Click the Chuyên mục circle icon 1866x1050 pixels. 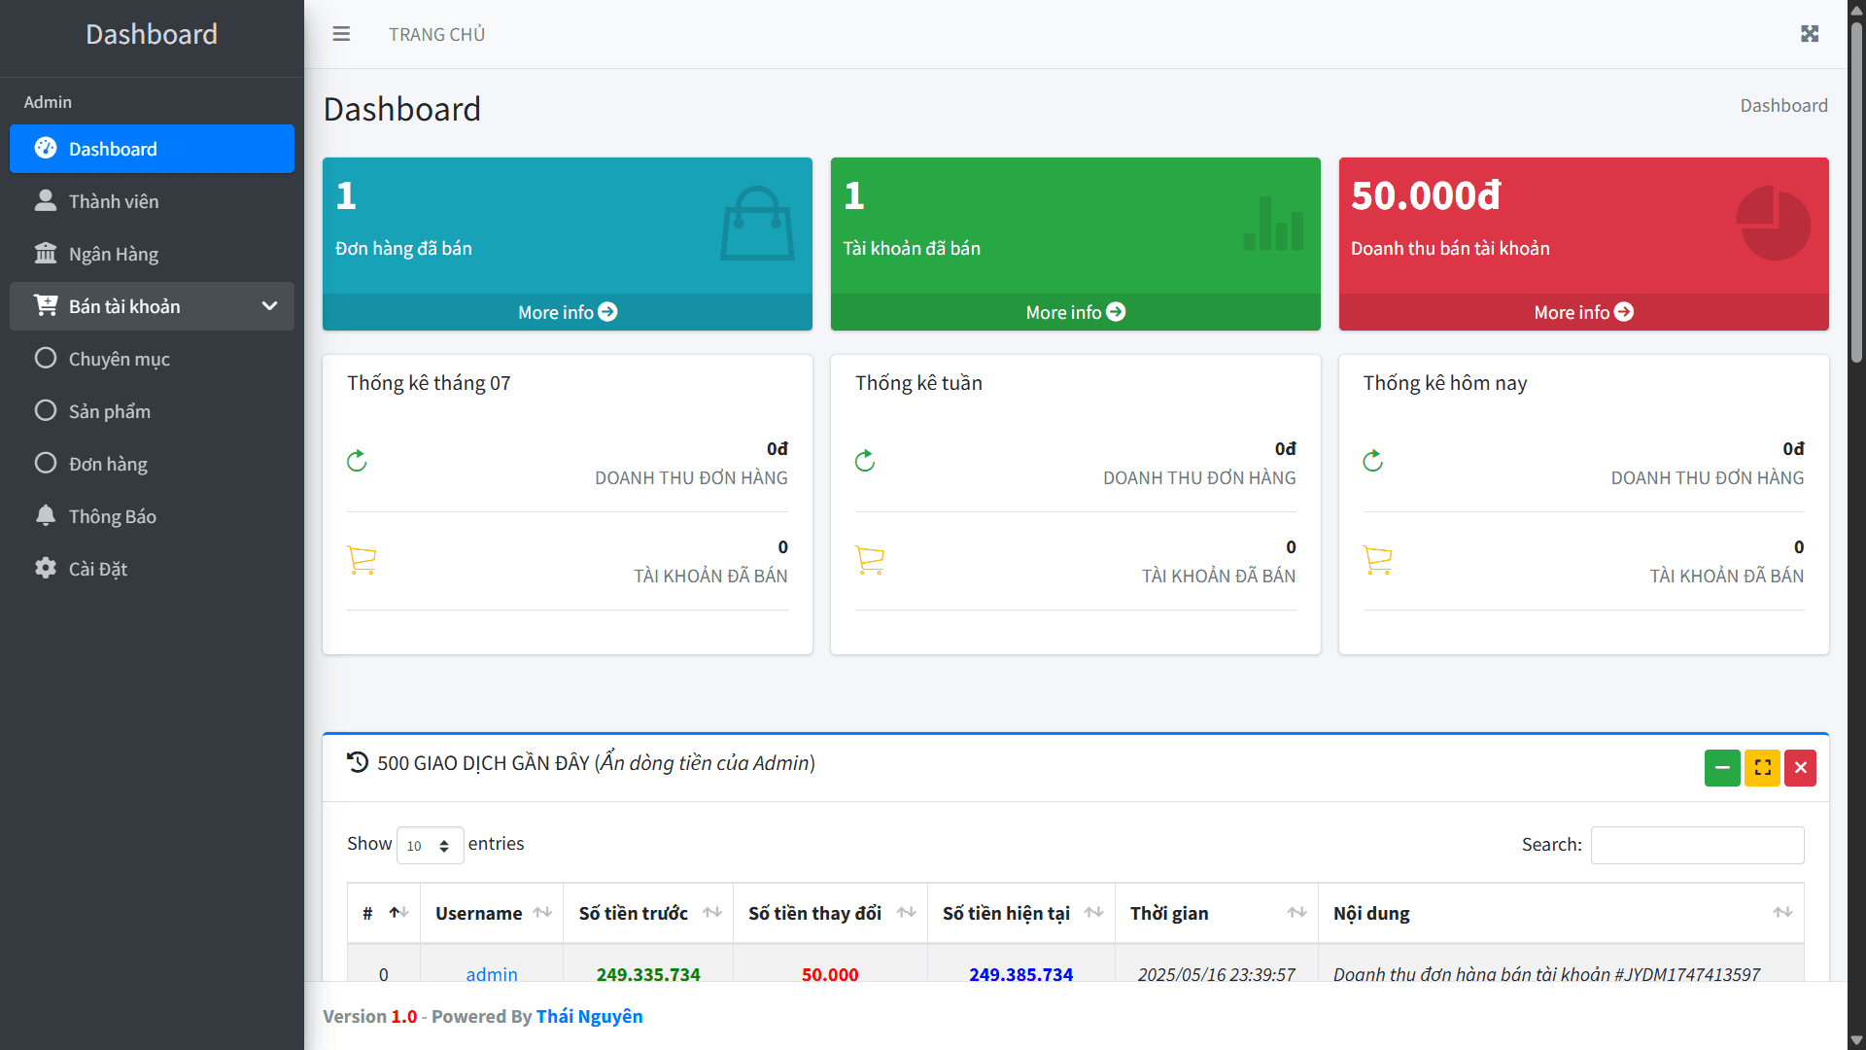click(x=46, y=358)
